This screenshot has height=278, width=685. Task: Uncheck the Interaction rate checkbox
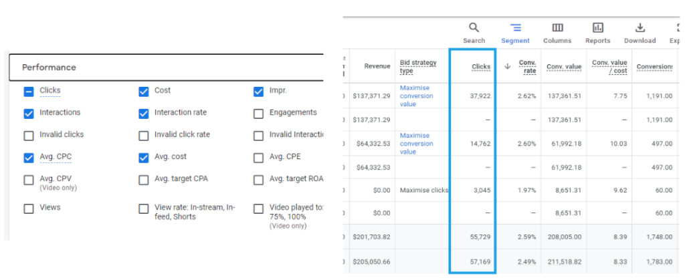point(143,114)
